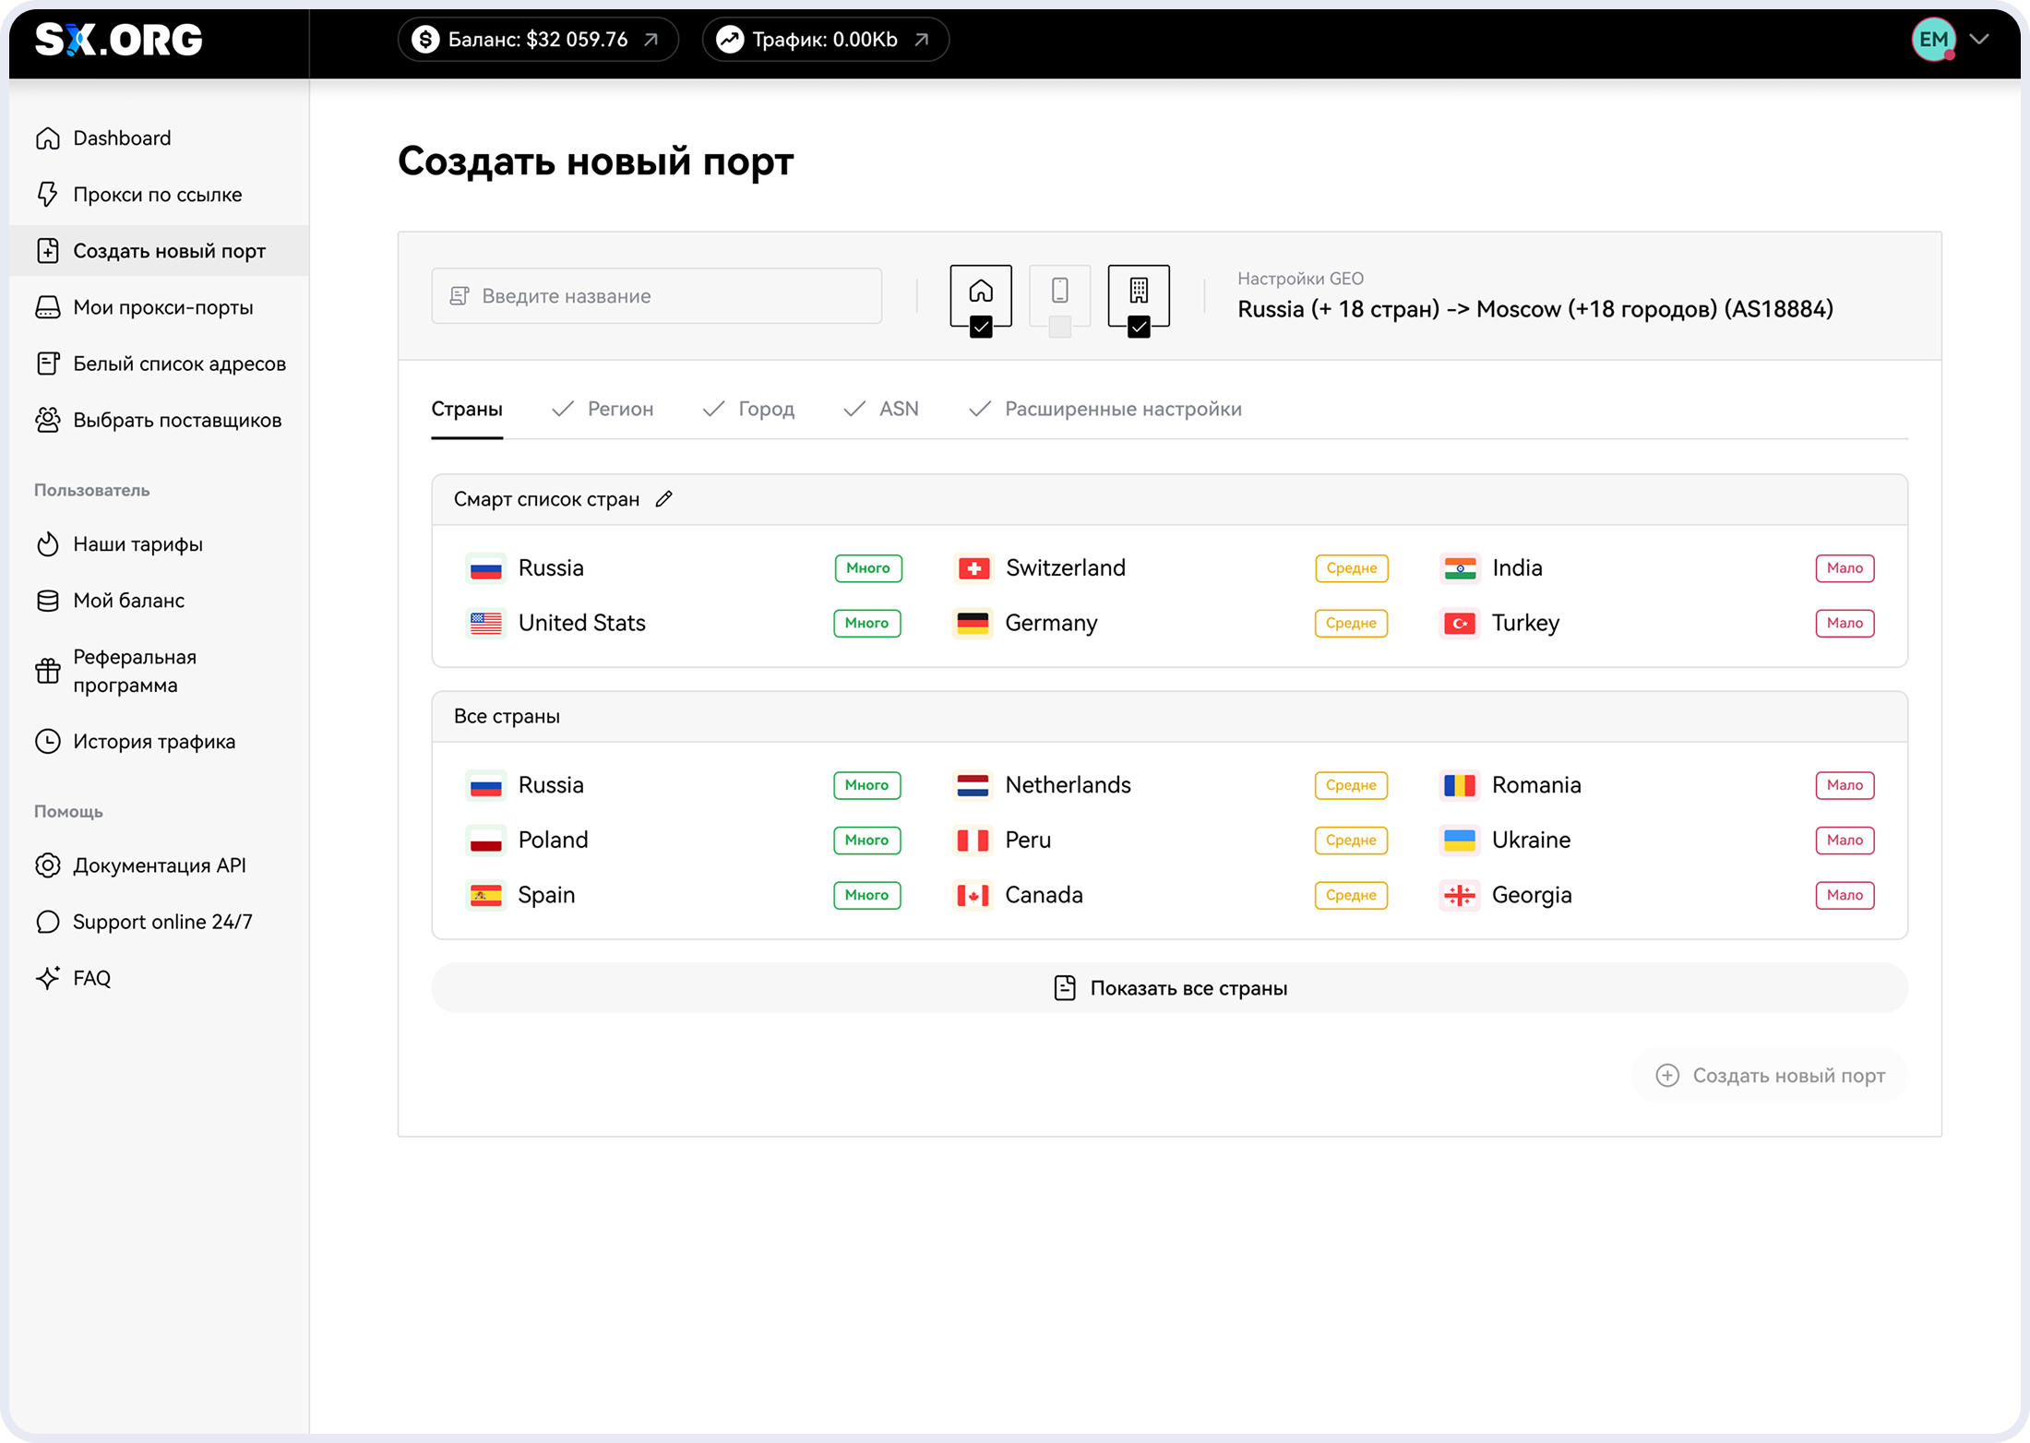Image resolution: width=2030 pixels, height=1443 pixels.
Task: Expand the account dropdown chevron
Action: (1979, 40)
